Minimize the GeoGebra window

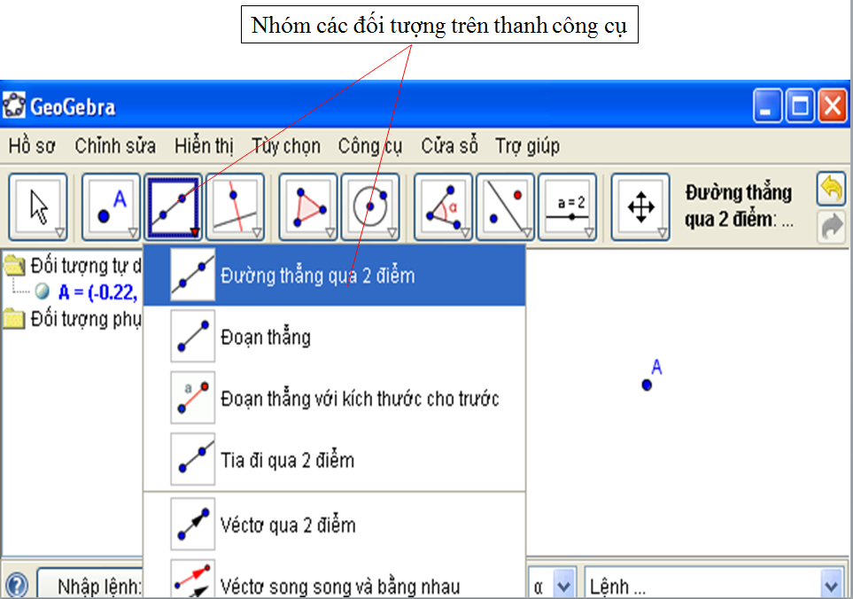click(767, 105)
